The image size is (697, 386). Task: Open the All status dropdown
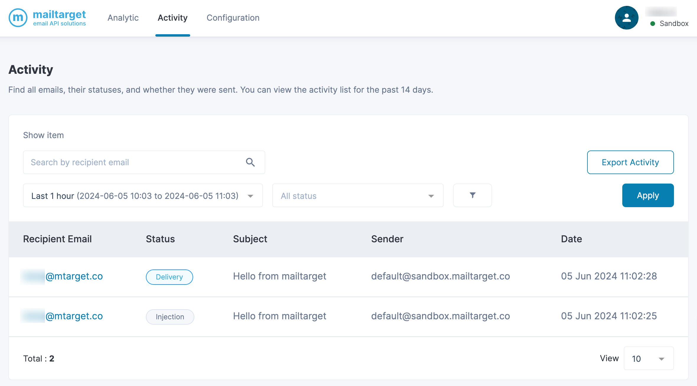click(358, 196)
